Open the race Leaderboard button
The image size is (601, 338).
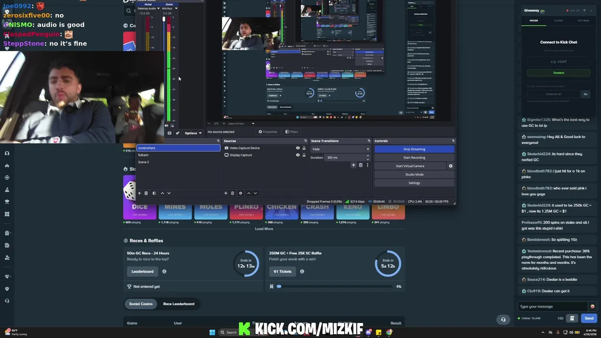coord(142,271)
